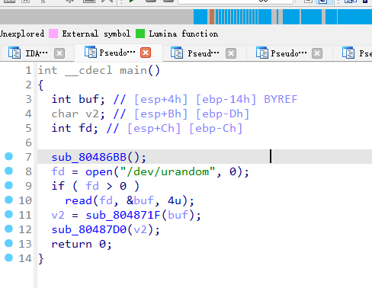The width and height of the screenshot is (372, 288).
Task: Toggle breakpoint dot on line 8
Action: pos(9,171)
